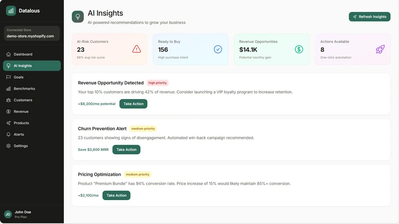Click the One-click automation text
Viewport: 399px width, 224px height.
(x=336, y=57)
